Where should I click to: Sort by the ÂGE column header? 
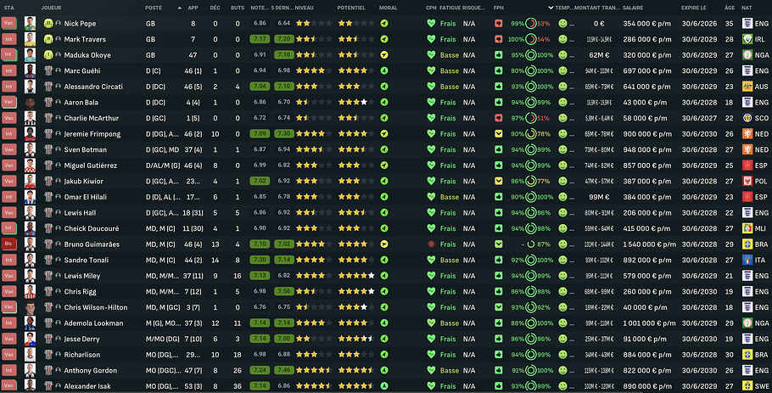[x=730, y=8]
